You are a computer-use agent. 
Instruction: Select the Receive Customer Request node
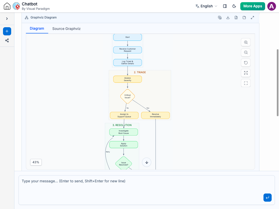click(128, 50)
